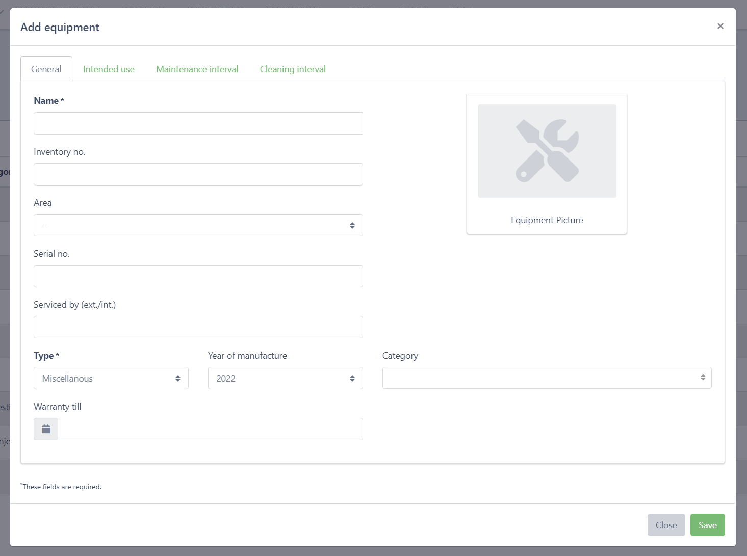Viewport: 747px width, 556px height.
Task: Click the gray Close button
Action: pos(666,525)
